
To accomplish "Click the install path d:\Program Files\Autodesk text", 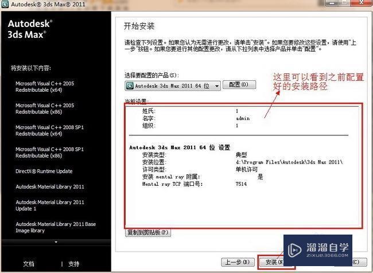I will point(289,162).
